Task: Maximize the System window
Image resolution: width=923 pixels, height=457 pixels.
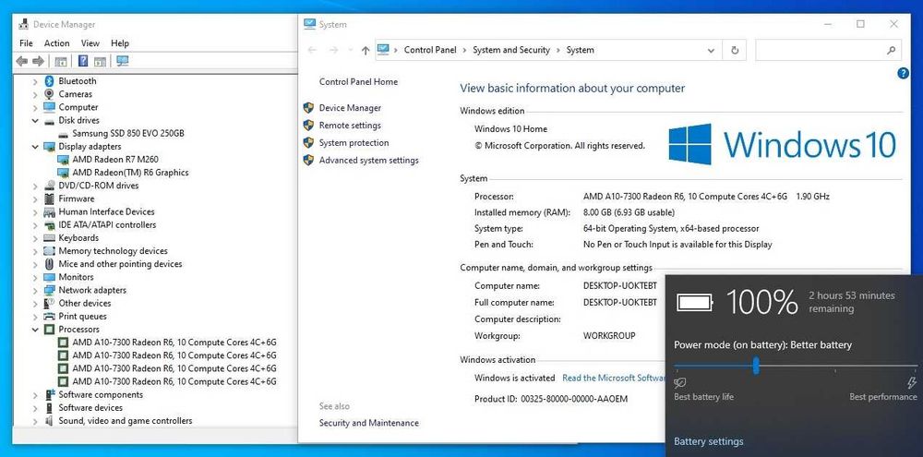Action: 860,24
